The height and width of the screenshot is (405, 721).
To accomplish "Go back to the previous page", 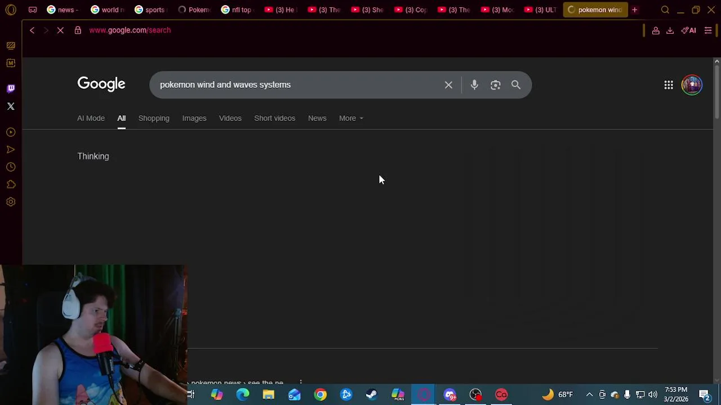I will pyautogui.click(x=32, y=30).
